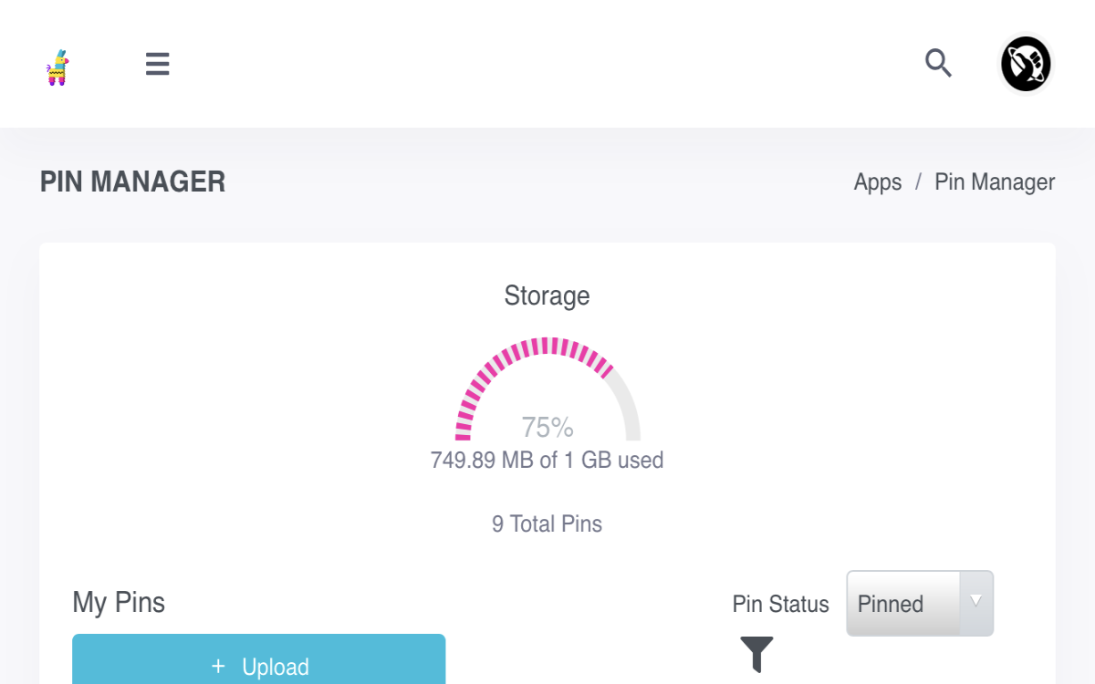Open the Pin Status dropdown showing Pinned
Viewport: 1095px width, 684px height.
(x=920, y=604)
